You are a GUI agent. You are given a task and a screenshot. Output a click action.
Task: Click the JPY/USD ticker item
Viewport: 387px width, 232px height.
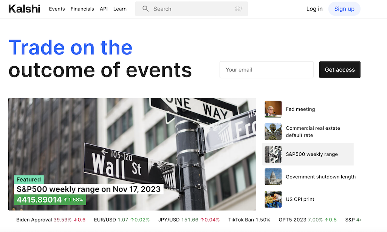click(x=189, y=220)
